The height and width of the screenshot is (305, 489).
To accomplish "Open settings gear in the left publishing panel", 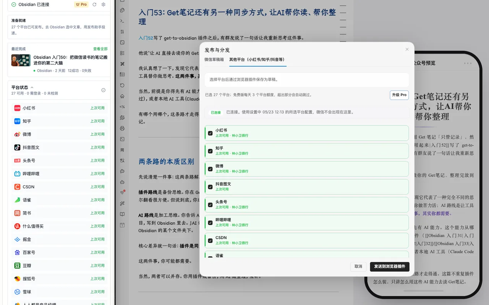I will (x=104, y=5).
